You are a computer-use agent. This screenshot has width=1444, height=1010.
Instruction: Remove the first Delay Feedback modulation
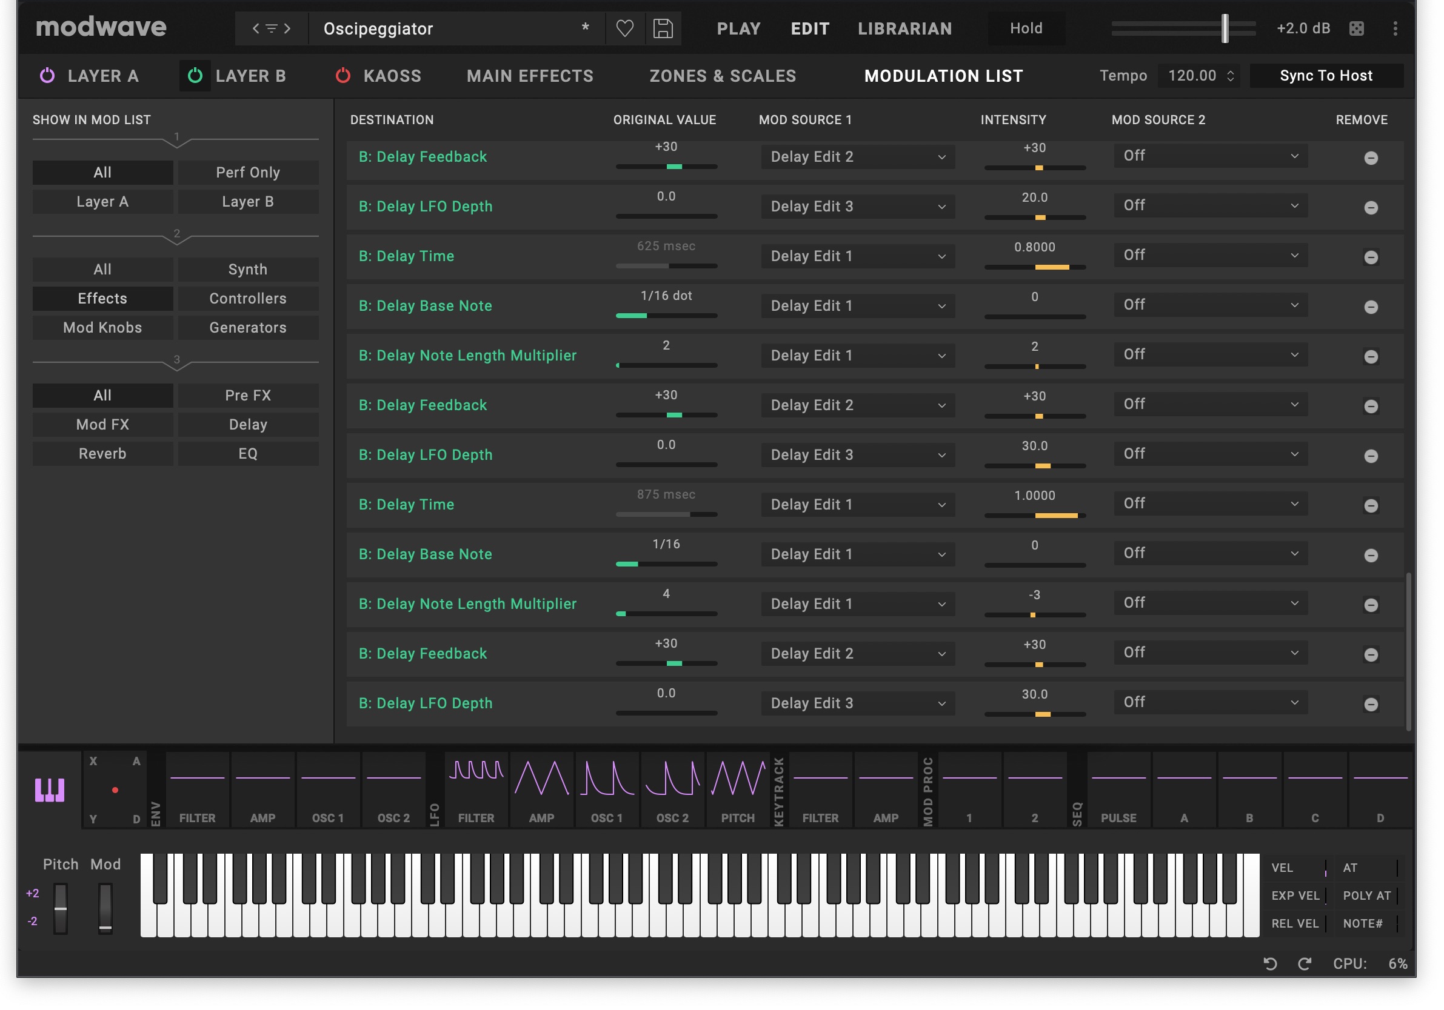[x=1371, y=158]
